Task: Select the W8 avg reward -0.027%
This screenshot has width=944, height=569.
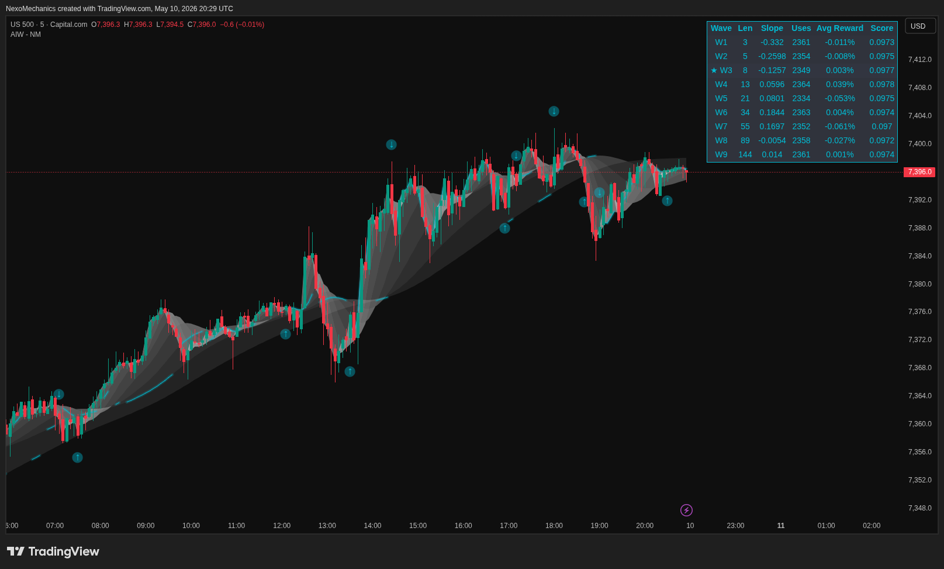Action: pos(840,140)
